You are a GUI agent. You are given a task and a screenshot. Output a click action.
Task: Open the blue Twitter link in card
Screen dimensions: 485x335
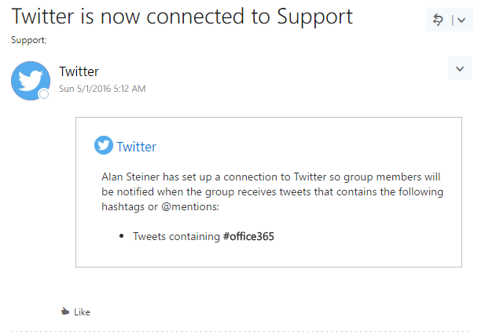[136, 147]
